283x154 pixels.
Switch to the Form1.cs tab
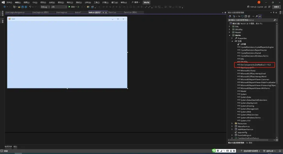[x=113, y=12]
